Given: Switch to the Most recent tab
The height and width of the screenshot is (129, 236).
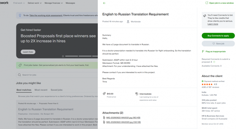Looking at the screenshot, I should click(41, 90).
